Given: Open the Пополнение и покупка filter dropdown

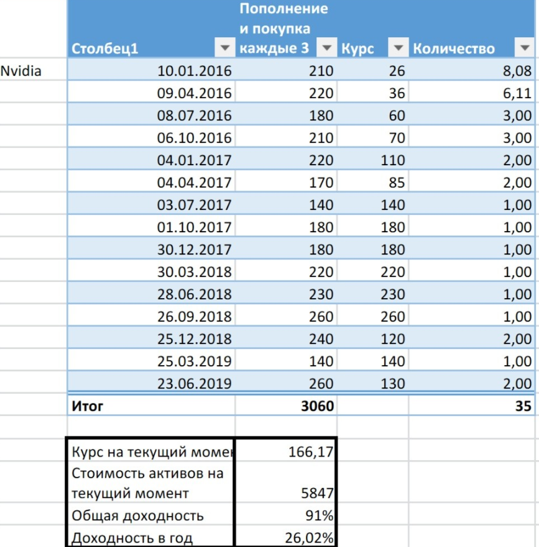Looking at the screenshot, I should [326, 47].
